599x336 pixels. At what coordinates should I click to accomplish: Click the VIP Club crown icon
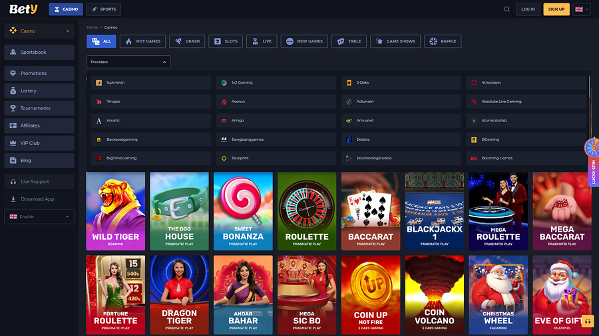click(13, 143)
